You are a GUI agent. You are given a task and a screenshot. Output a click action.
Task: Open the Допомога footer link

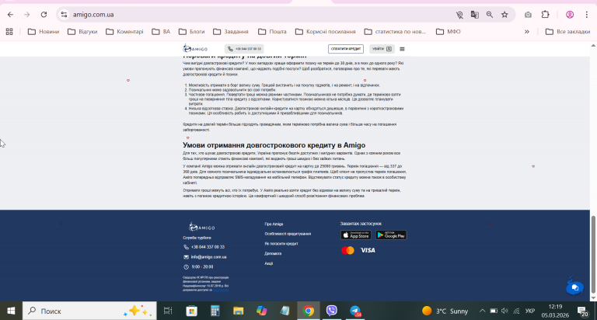tap(273, 253)
